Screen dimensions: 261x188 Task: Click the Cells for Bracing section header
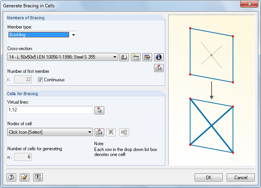[x=22, y=94]
